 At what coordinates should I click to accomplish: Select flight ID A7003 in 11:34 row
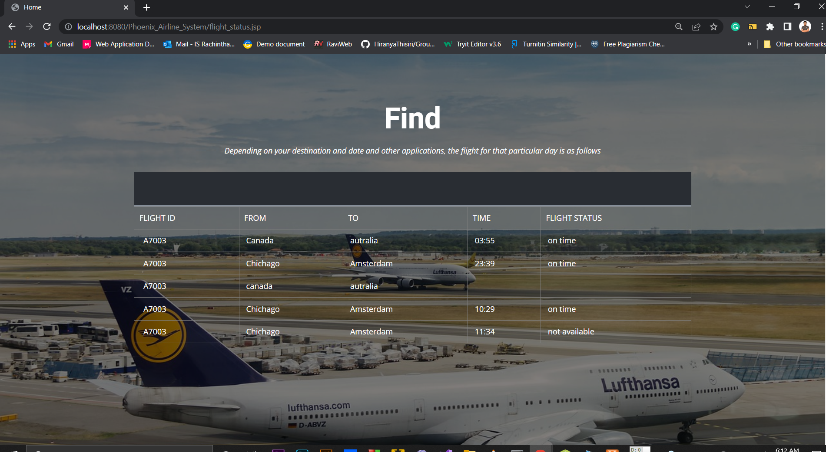pos(155,331)
